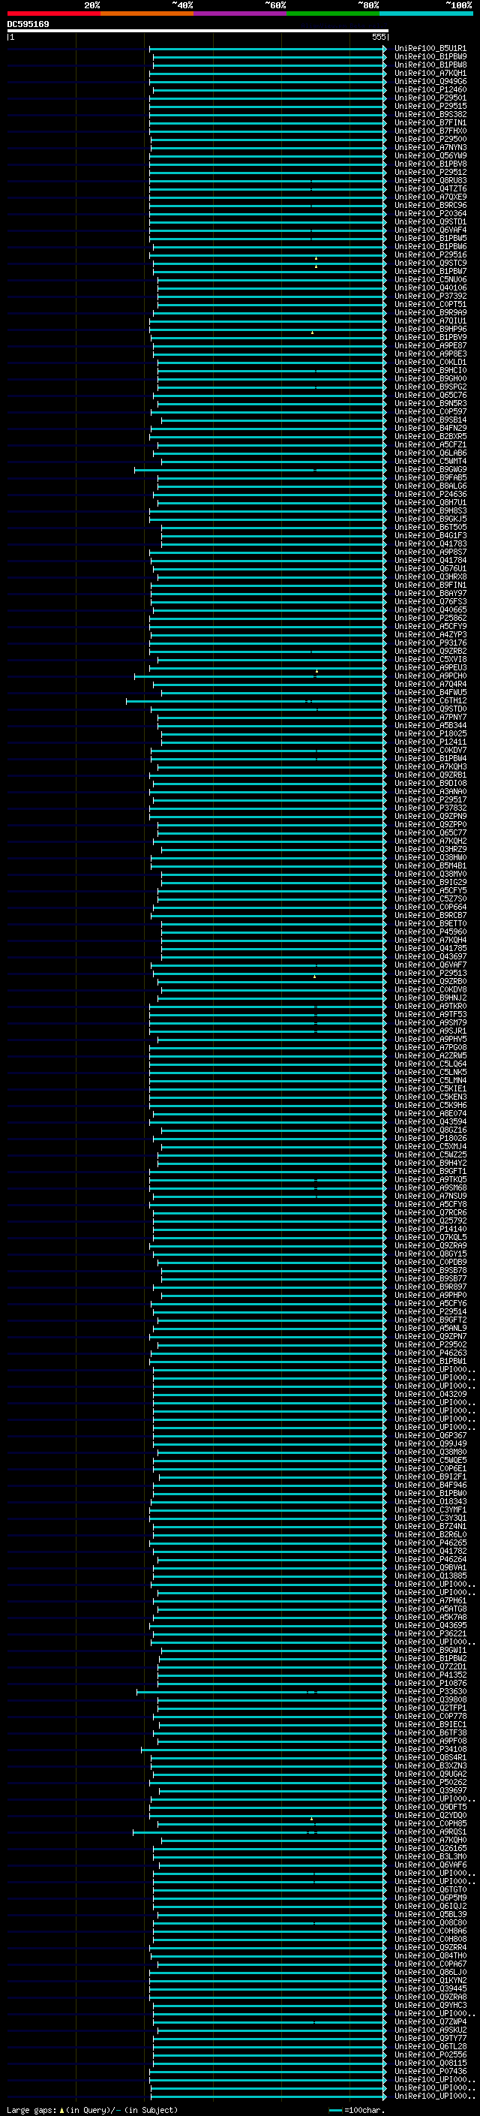Select the UniRef100_P50262 label
This screenshot has width=480, height=2116.
(430, 1783)
